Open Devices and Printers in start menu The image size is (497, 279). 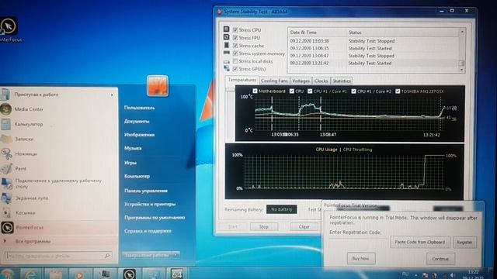[150, 205]
